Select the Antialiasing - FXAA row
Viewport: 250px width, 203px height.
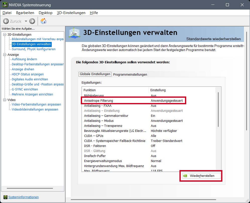[149, 106]
